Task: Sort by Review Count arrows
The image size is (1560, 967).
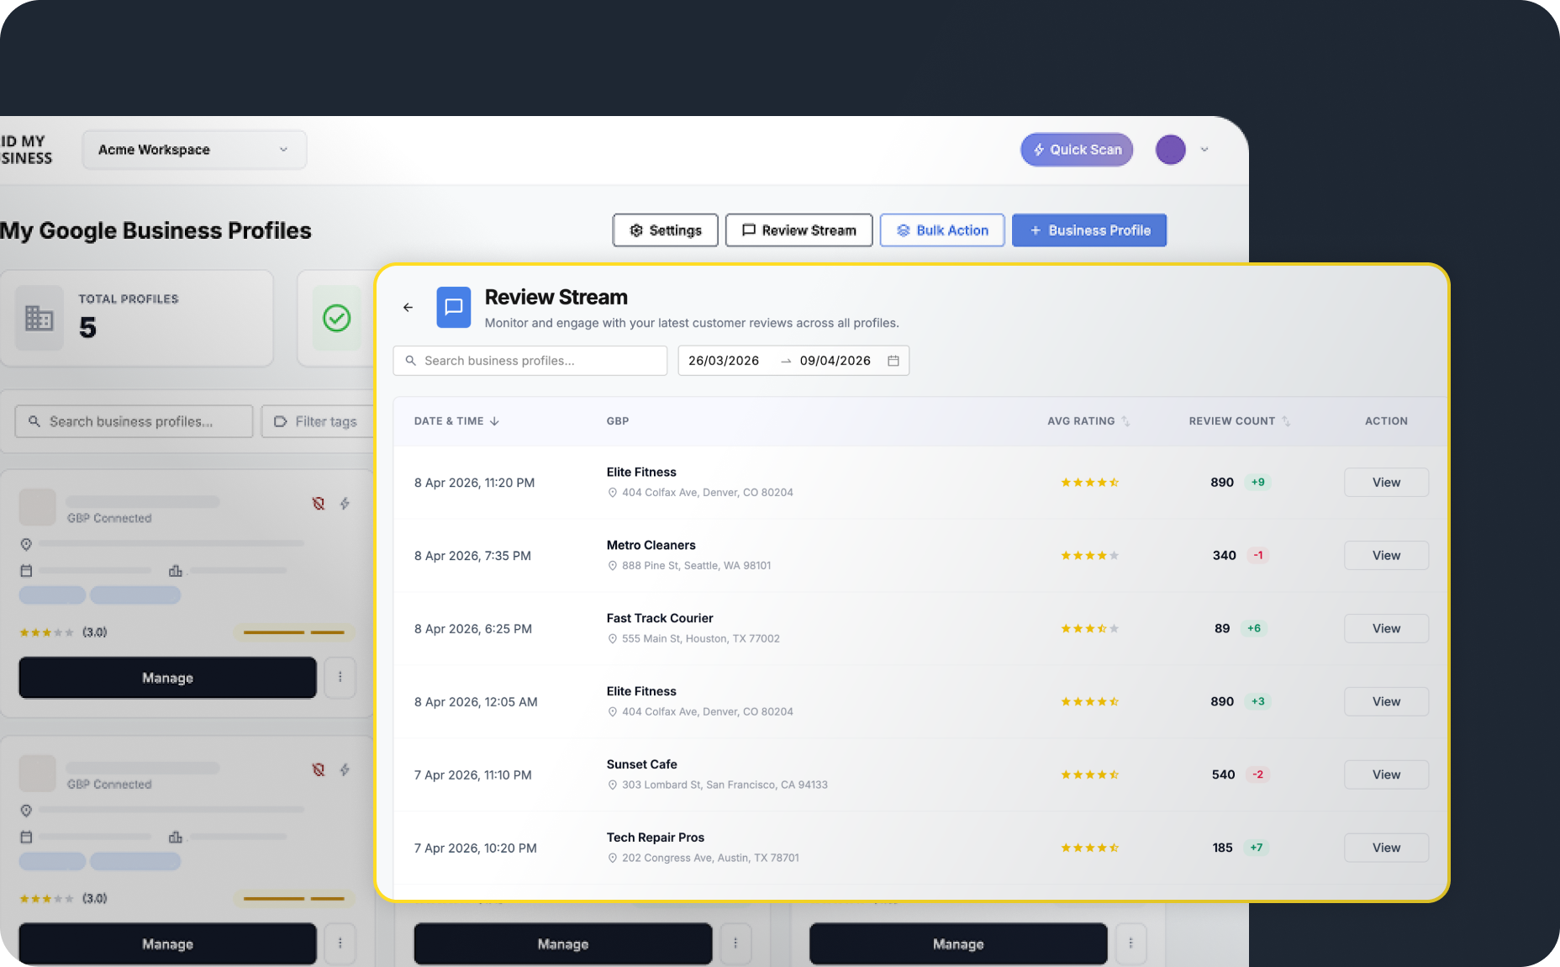Action: pos(1286,421)
